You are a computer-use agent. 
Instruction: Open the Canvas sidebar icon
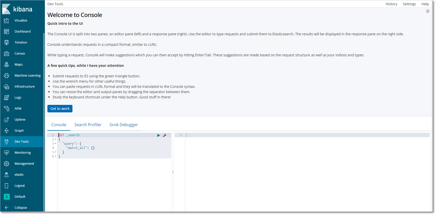[7, 54]
